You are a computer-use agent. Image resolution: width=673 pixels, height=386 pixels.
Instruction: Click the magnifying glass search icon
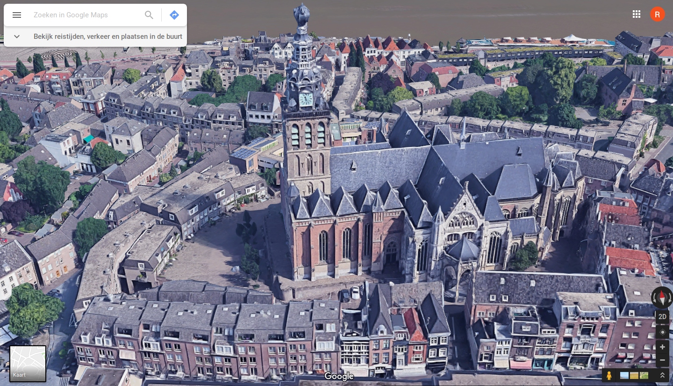click(149, 15)
